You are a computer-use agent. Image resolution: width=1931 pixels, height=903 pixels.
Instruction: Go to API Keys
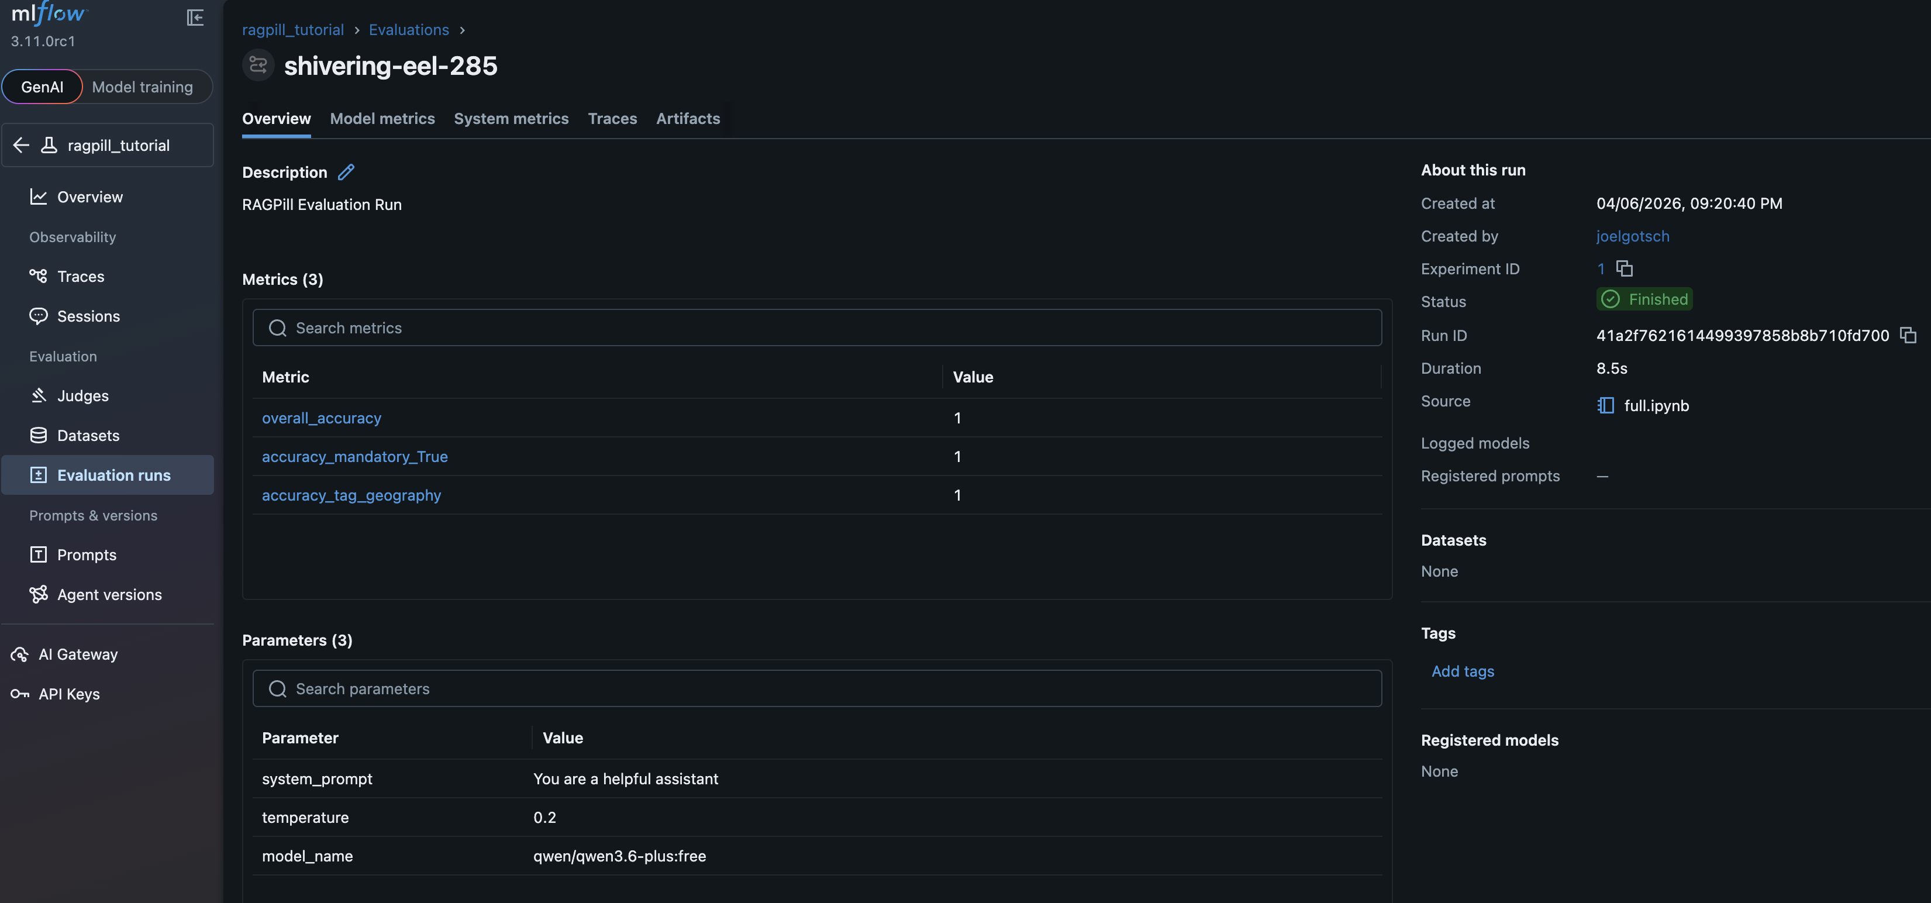(69, 694)
